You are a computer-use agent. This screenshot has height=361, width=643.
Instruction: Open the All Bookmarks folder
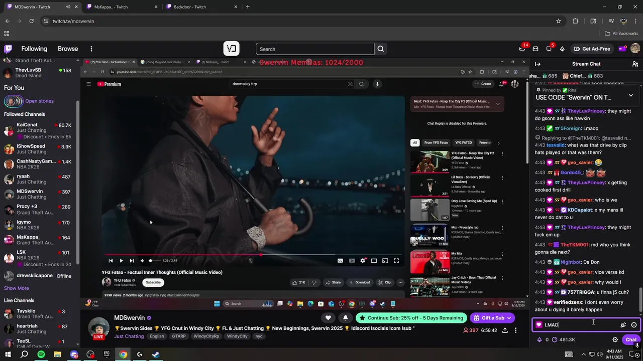[621, 34]
